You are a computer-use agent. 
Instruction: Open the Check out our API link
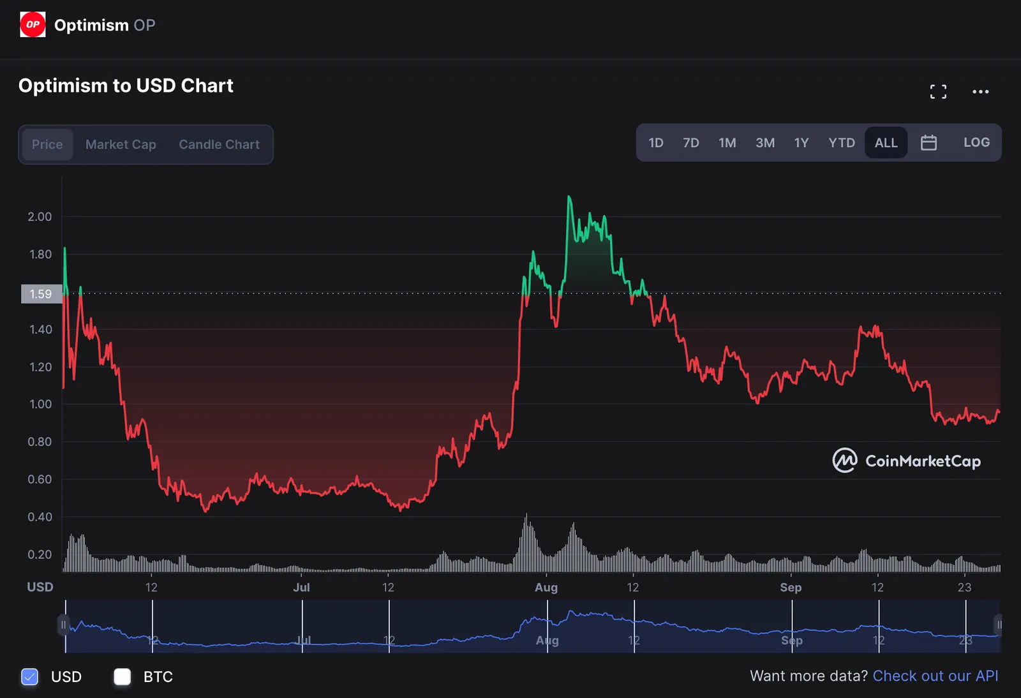click(x=935, y=676)
